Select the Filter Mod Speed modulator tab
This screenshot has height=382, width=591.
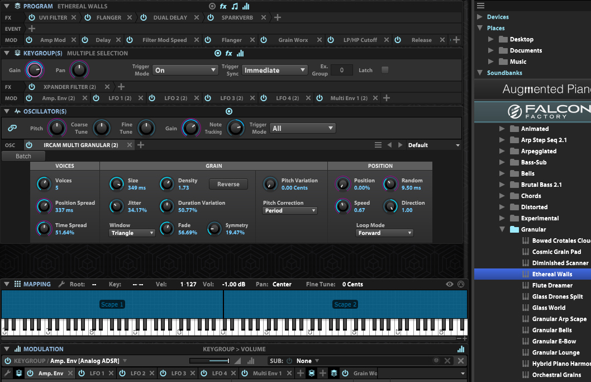(x=164, y=40)
